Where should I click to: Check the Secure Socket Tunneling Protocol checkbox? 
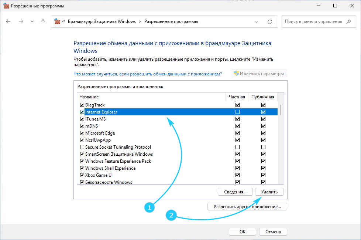click(82, 147)
